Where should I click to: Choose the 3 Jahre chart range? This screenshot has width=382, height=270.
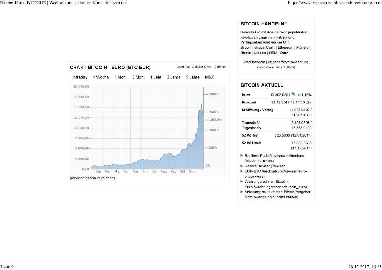[x=173, y=77]
